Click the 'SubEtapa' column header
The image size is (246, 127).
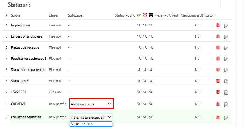pos(75,15)
